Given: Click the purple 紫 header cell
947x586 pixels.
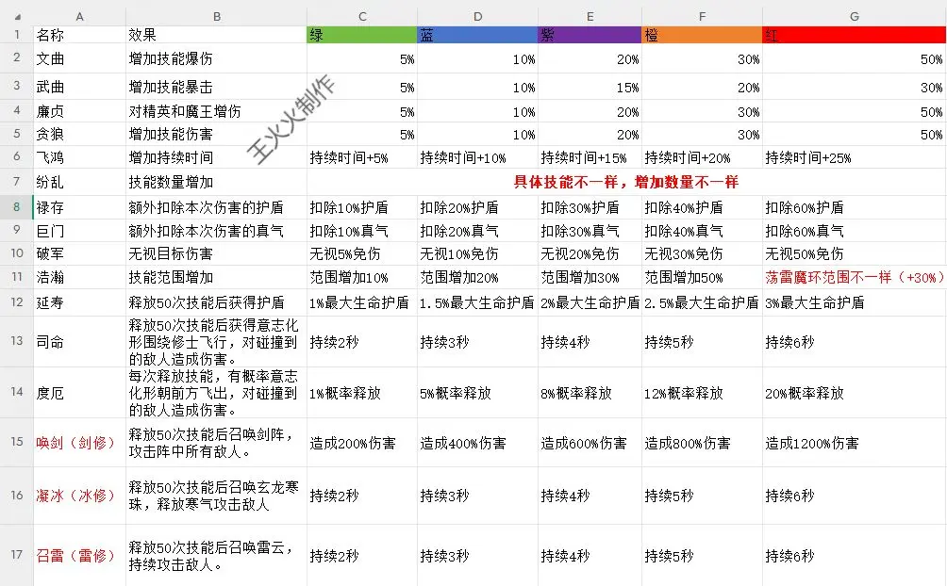Looking at the screenshot, I should [x=590, y=35].
